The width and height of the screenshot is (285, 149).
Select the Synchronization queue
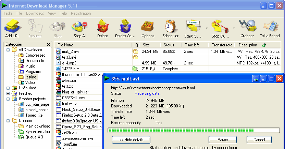tap(35, 132)
